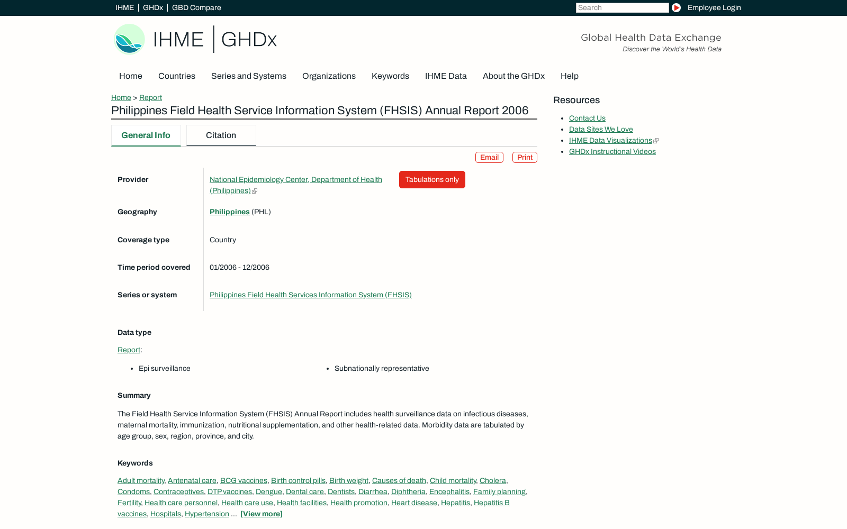
Task: Open Data Sites We Love link
Action: coord(601,129)
